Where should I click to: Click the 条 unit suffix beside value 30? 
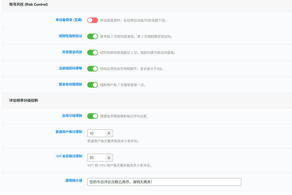click(x=109, y=157)
